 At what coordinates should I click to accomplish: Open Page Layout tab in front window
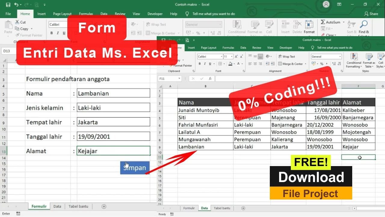209,48
